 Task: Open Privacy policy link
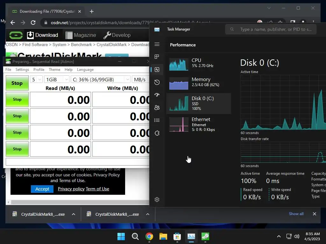pyautogui.click(x=71, y=189)
